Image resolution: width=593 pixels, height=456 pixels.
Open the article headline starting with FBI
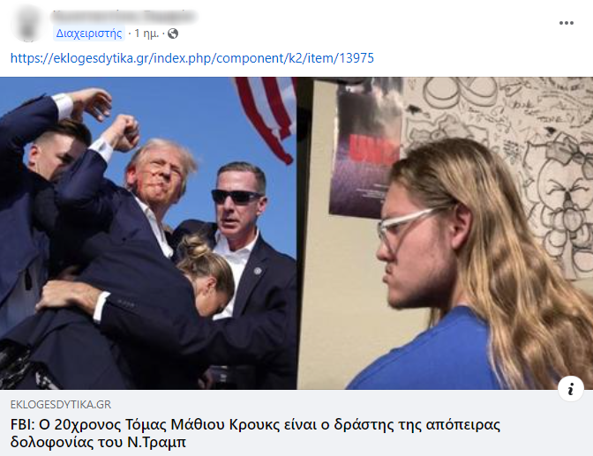point(255,433)
